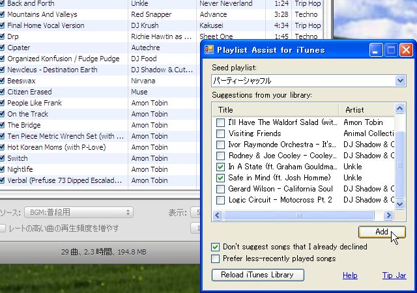Click suggestions list scroll up arrow
Viewport: 417px width, 293px height.
click(400, 109)
